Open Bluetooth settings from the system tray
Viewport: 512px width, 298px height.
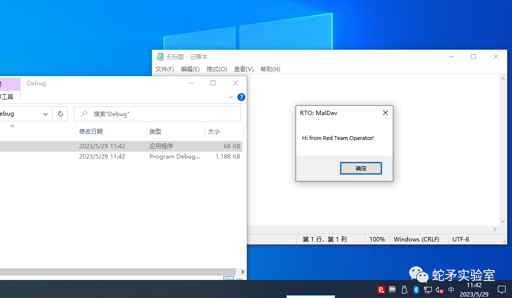[x=416, y=289]
